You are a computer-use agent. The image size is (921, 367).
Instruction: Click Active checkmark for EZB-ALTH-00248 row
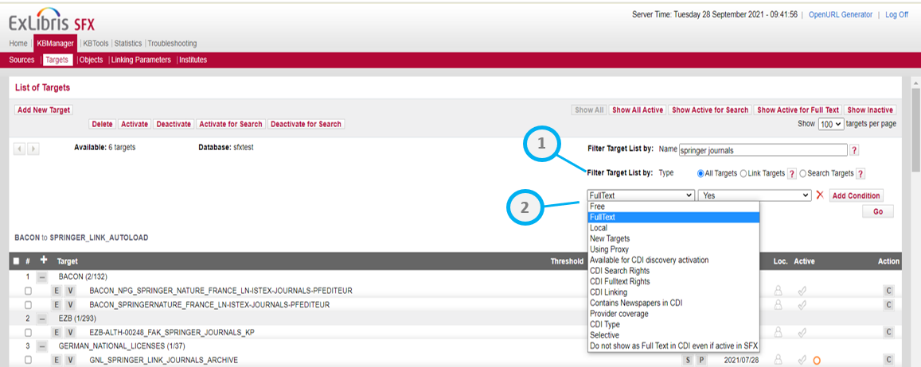click(x=801, y=332)
